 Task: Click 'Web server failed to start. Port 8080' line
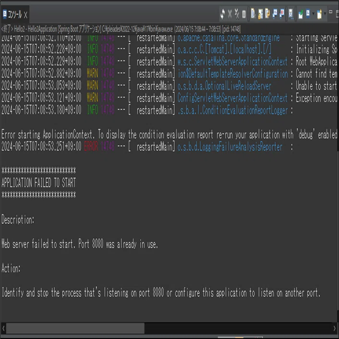click(x=80, y=244)
